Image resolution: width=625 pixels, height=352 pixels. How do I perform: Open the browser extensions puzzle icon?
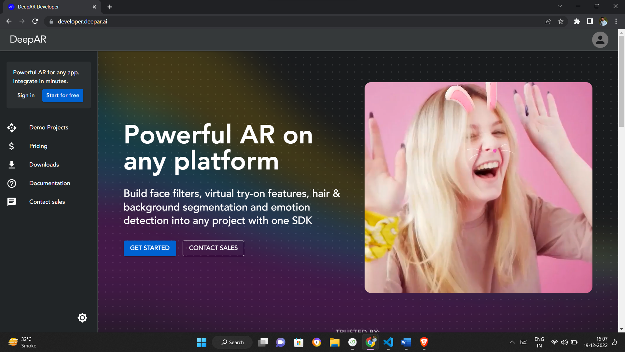point(577,22)
